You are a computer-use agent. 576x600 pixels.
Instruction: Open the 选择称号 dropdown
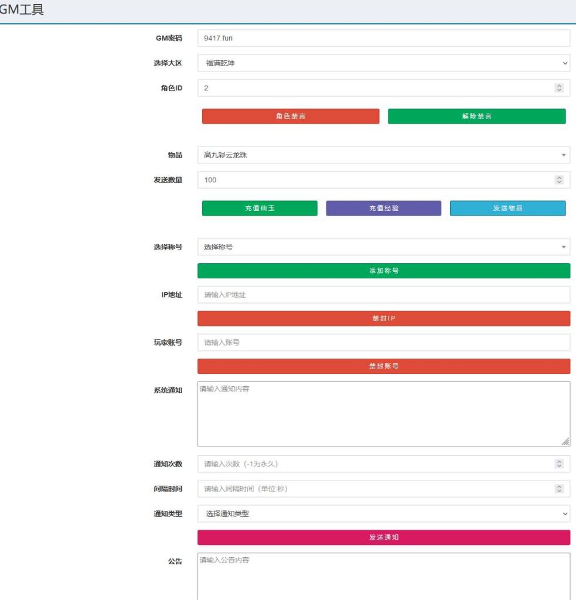[x=383, y=247]
